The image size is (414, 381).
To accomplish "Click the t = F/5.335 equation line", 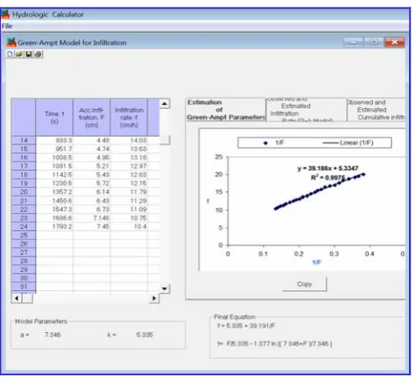I will click(x=275, y=343).
